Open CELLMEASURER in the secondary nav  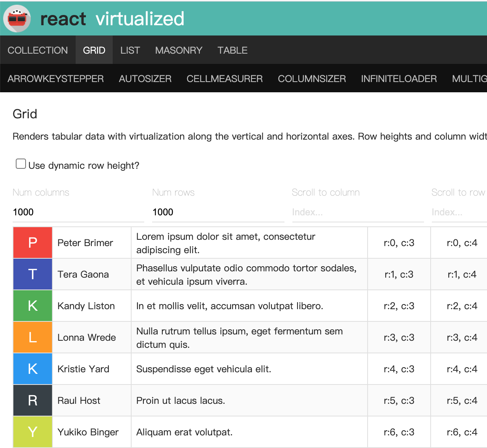(x=225, y=78)
